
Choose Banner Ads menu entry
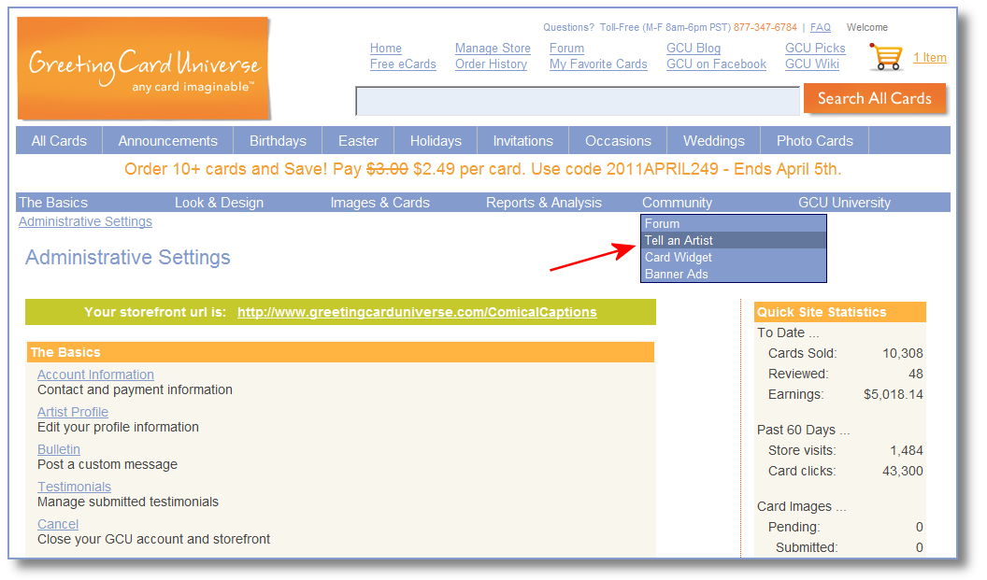734,275
